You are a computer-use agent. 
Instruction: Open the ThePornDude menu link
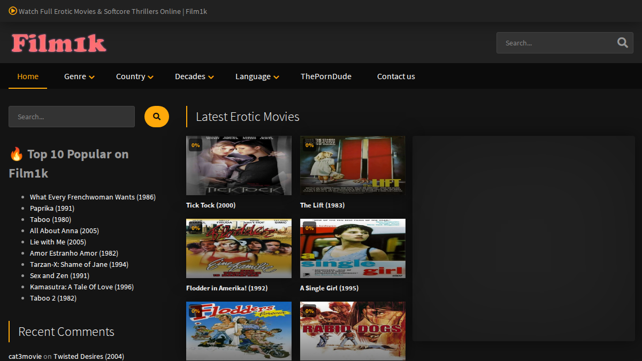click(x=326, y=76)
